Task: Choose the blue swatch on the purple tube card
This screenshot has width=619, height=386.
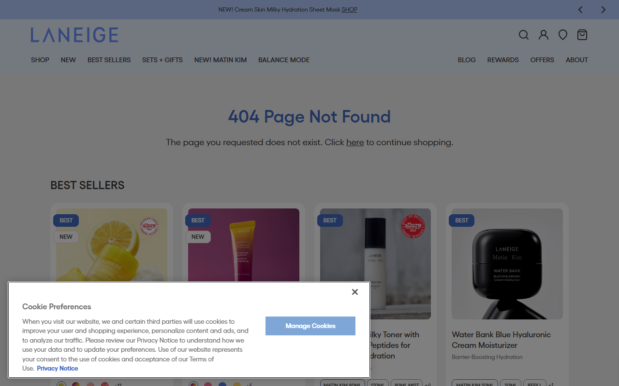Action: click(x=222, y=385)
